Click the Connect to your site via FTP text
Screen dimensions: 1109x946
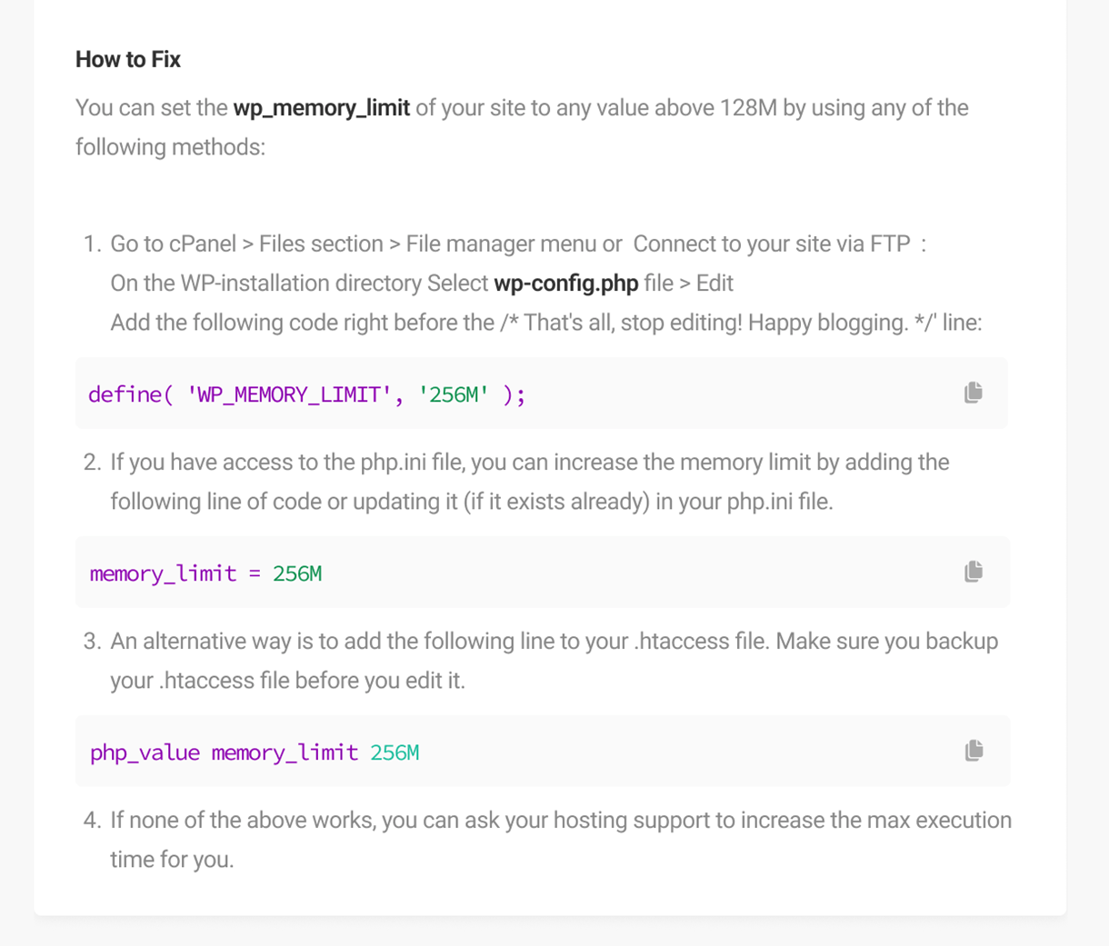pyautogui.click(x=772, y=244)
